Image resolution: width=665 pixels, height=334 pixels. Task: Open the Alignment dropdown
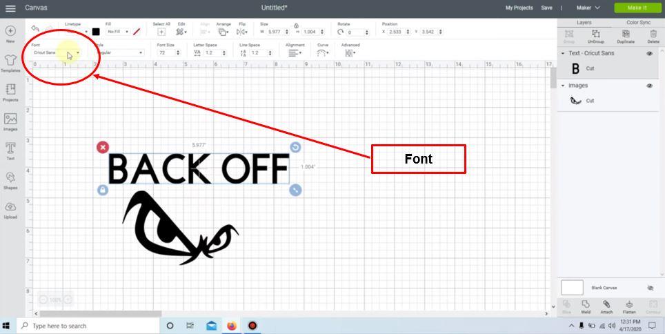tap(295, 53)
